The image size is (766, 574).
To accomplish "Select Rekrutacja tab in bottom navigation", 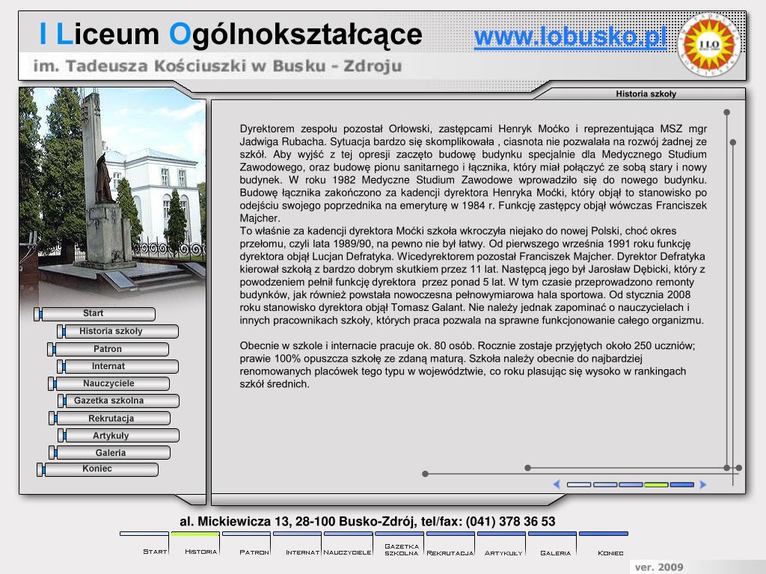I will coord(450,543).
